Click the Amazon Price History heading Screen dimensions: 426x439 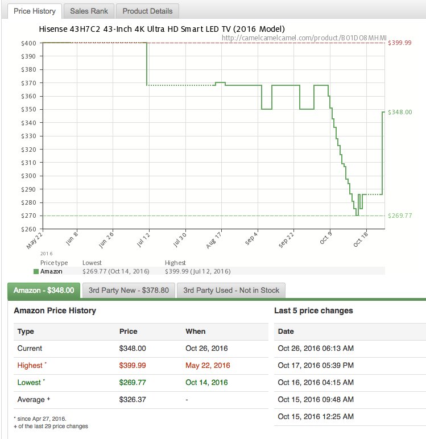pyautogui.click(x=55, y=310)
